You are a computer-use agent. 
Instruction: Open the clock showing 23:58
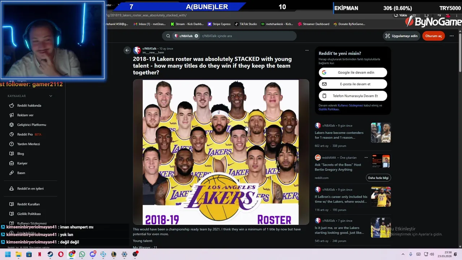[445, 254]
